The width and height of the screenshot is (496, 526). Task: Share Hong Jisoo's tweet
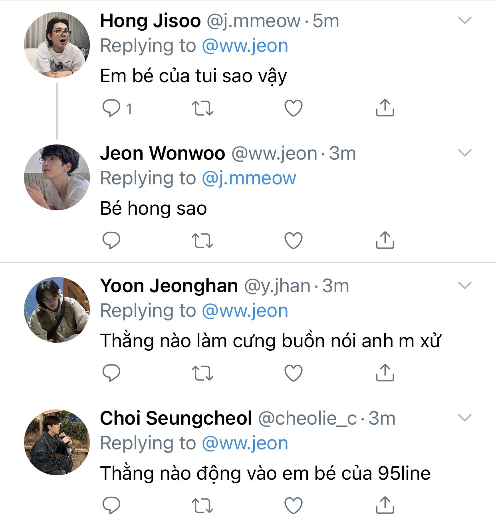click(x=385, y=108)
